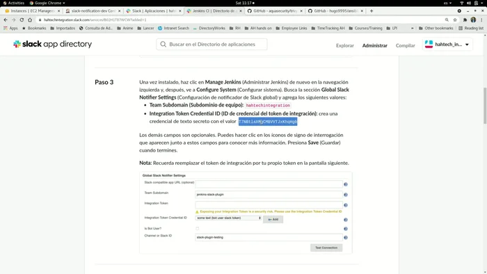Open the Intranet Search bookmark
This screenshot has width=487, height=274.
[x=173, y=29]
